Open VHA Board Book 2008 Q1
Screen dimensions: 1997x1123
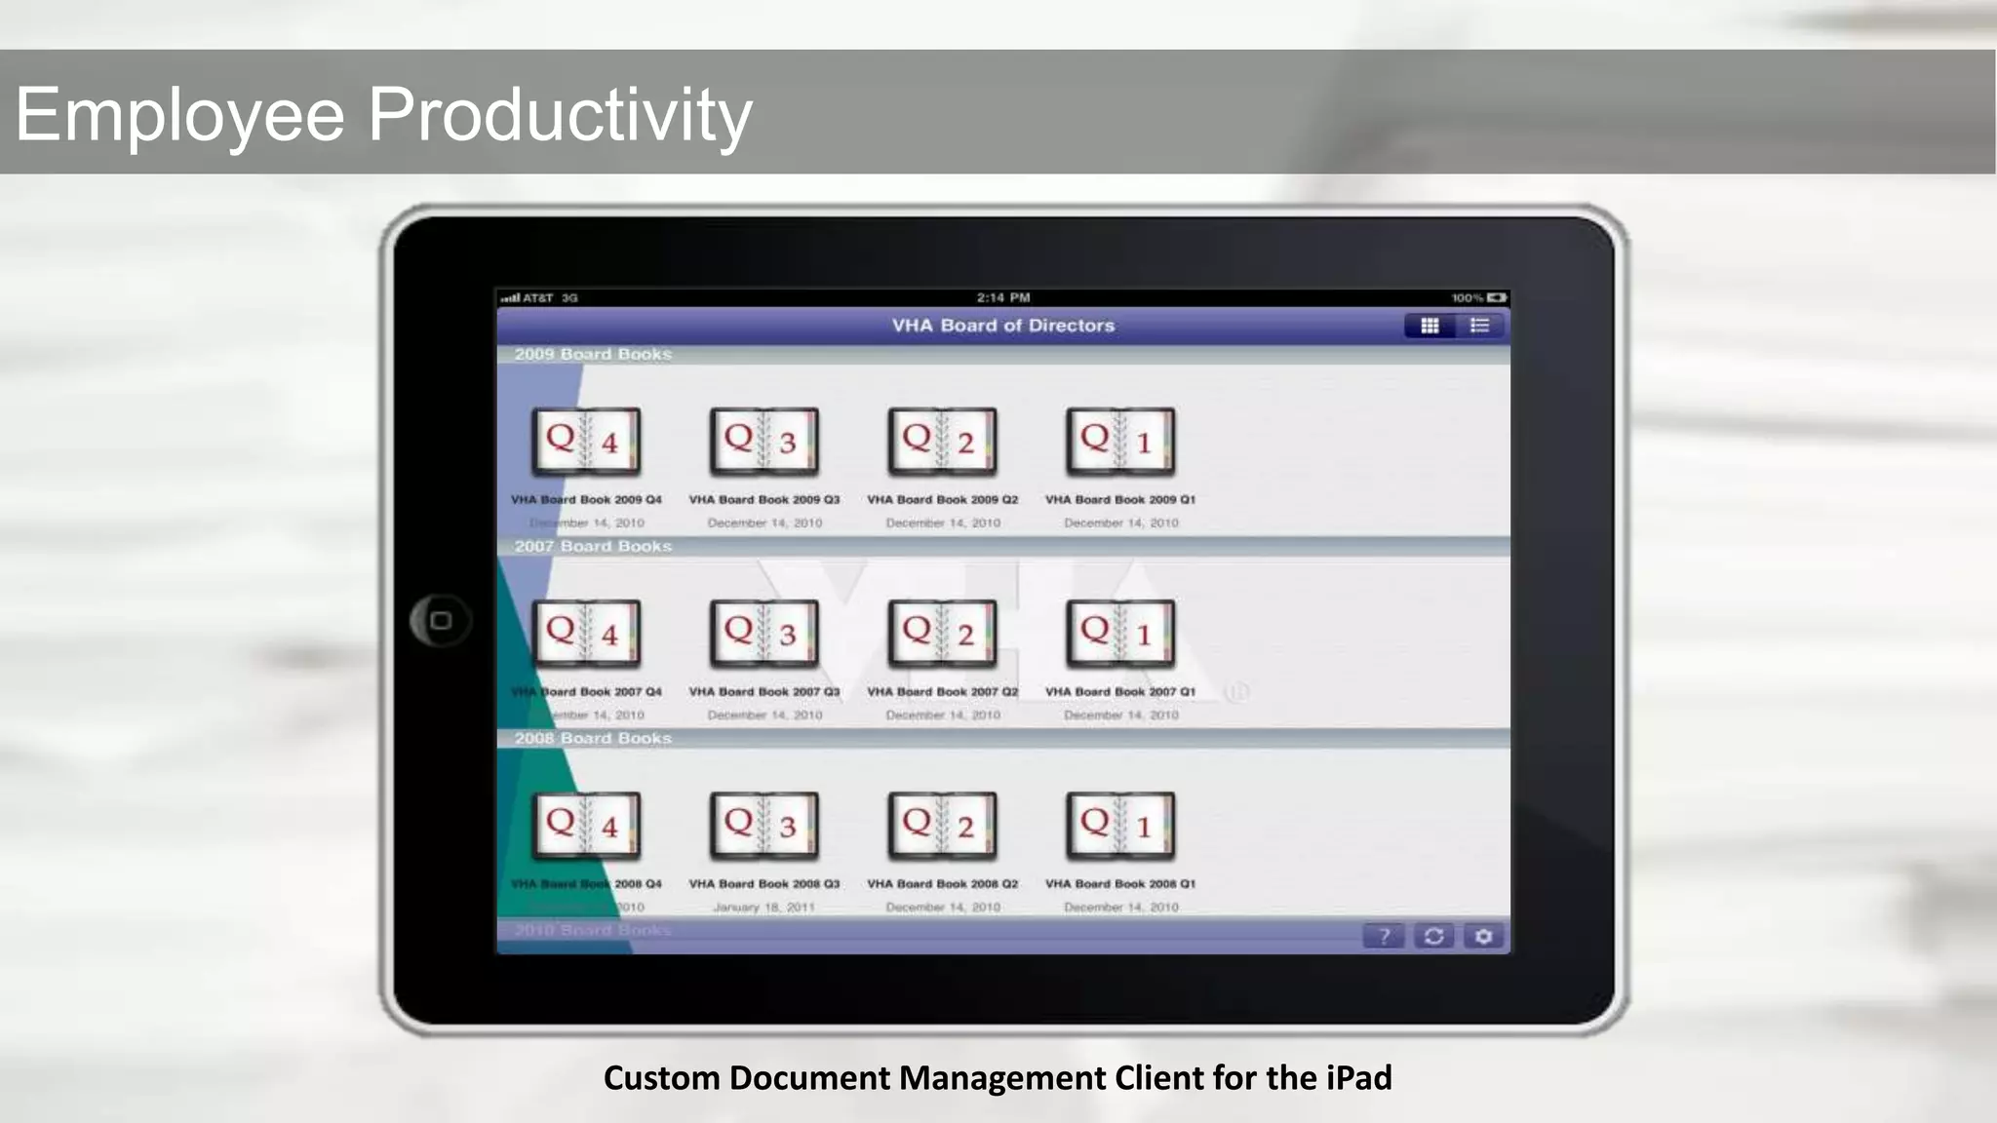pyautogui.click(x=1119, y=826)
